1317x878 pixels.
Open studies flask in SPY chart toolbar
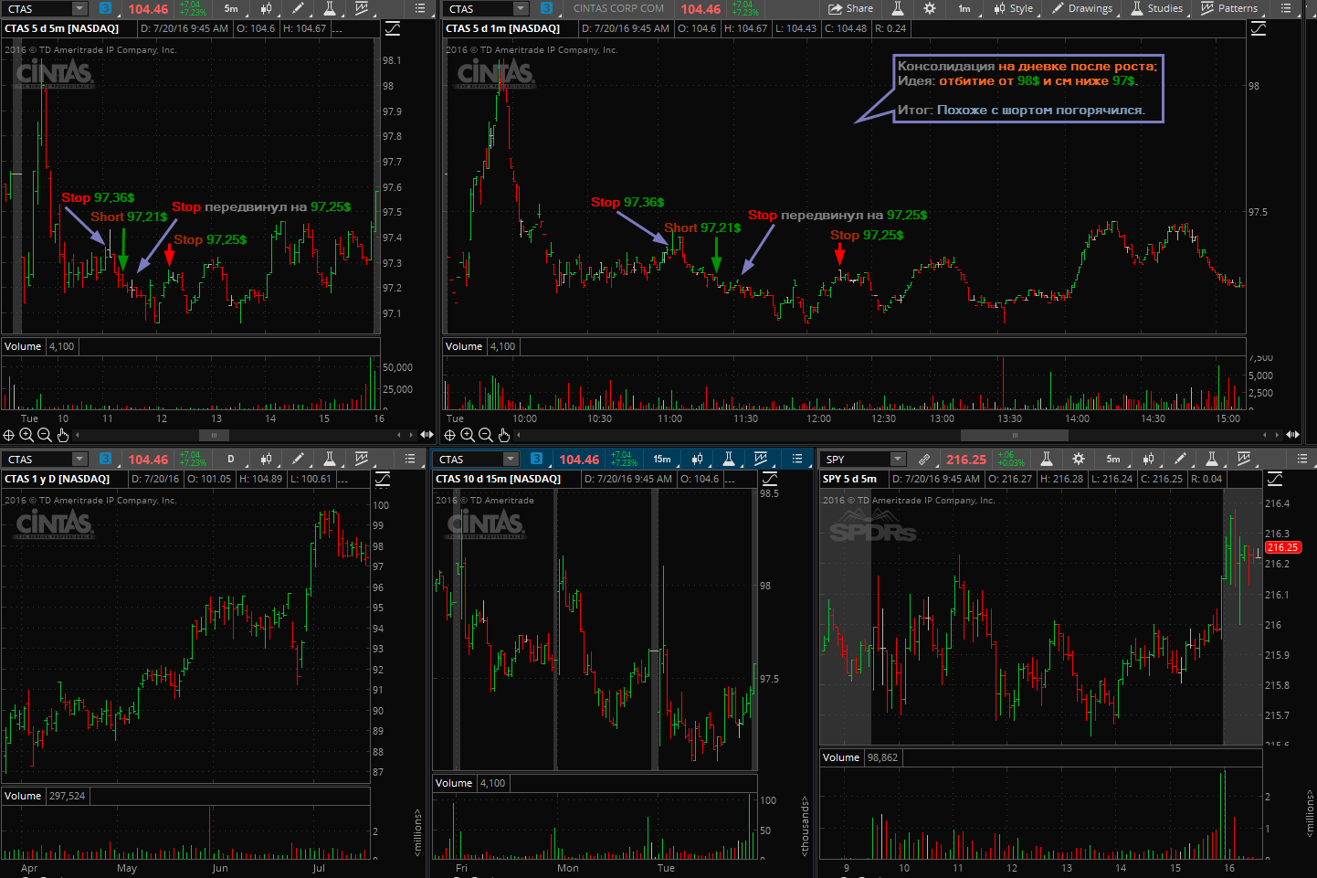tap(1212, 459)
